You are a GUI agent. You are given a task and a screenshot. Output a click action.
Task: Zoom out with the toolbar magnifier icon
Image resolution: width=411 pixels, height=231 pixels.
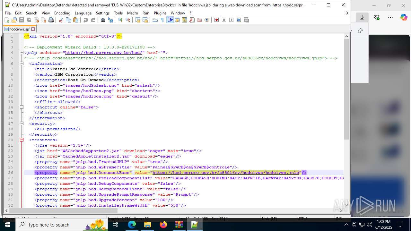pyautogui.click(x=127, y=20)
